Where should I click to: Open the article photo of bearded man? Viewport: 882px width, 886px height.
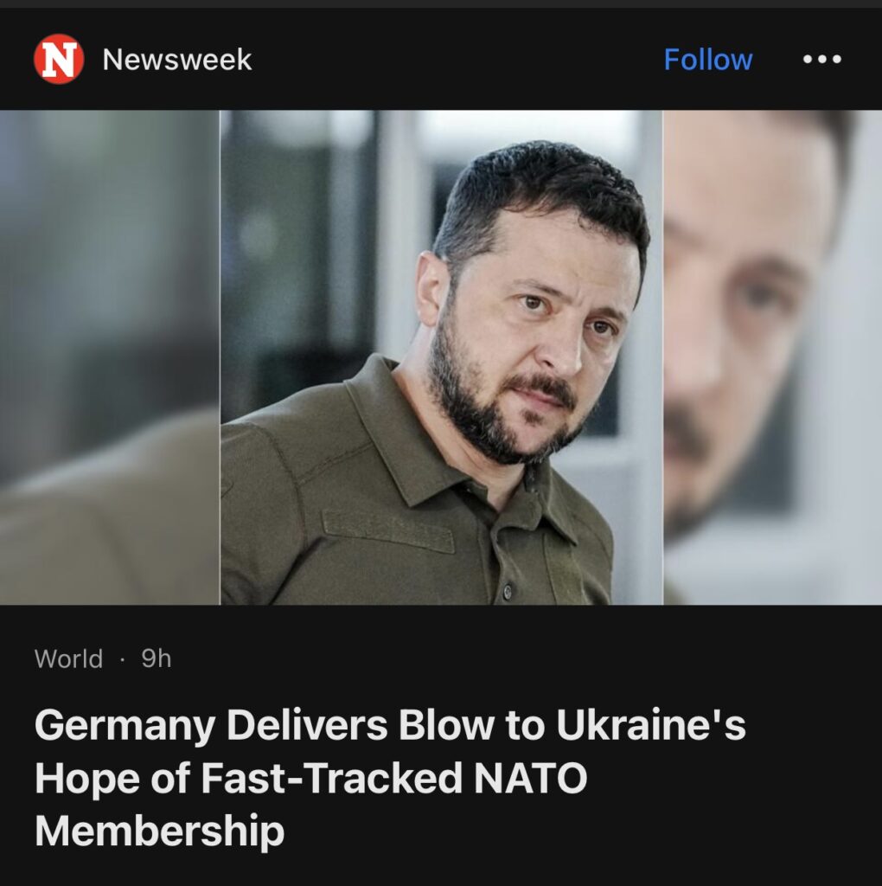[x=441, y=357]
